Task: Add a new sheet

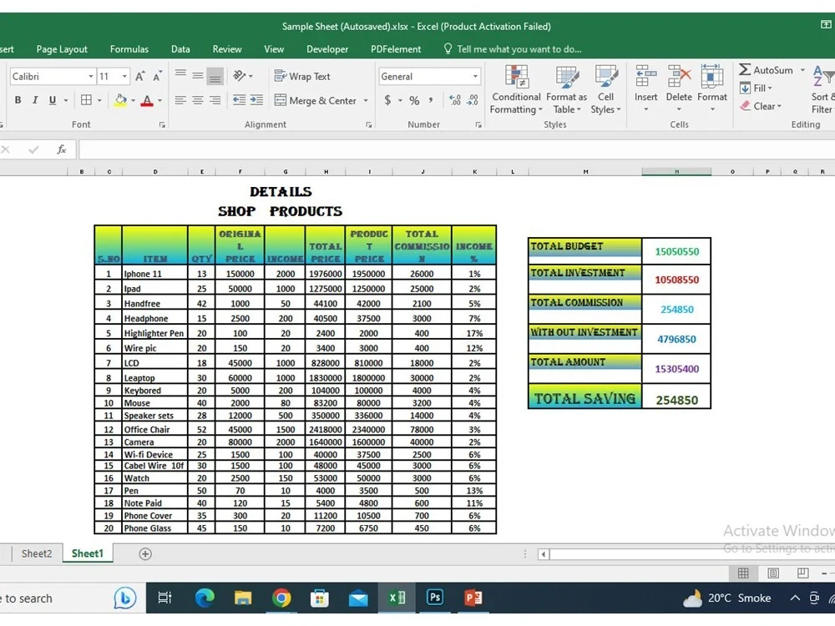Action: 144,554
